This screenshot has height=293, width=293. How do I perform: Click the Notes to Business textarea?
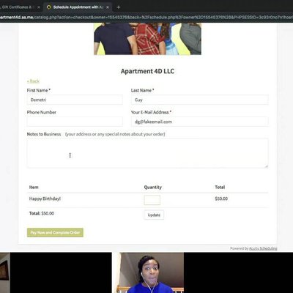pos(147,153)
